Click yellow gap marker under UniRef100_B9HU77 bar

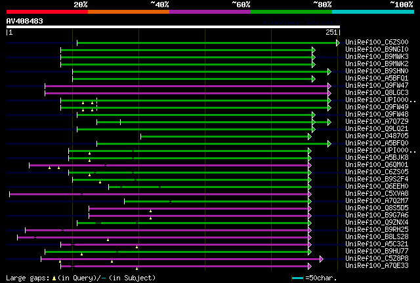pos(81,254)
